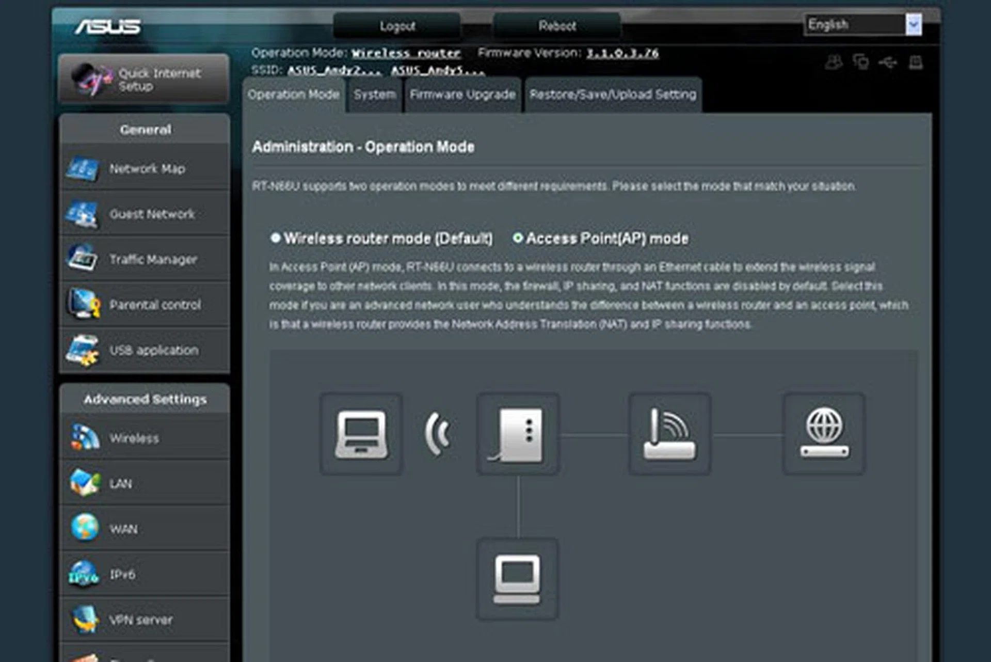Select Wireless router mode (Default)
991x662 pixels.
coord(276,238)
